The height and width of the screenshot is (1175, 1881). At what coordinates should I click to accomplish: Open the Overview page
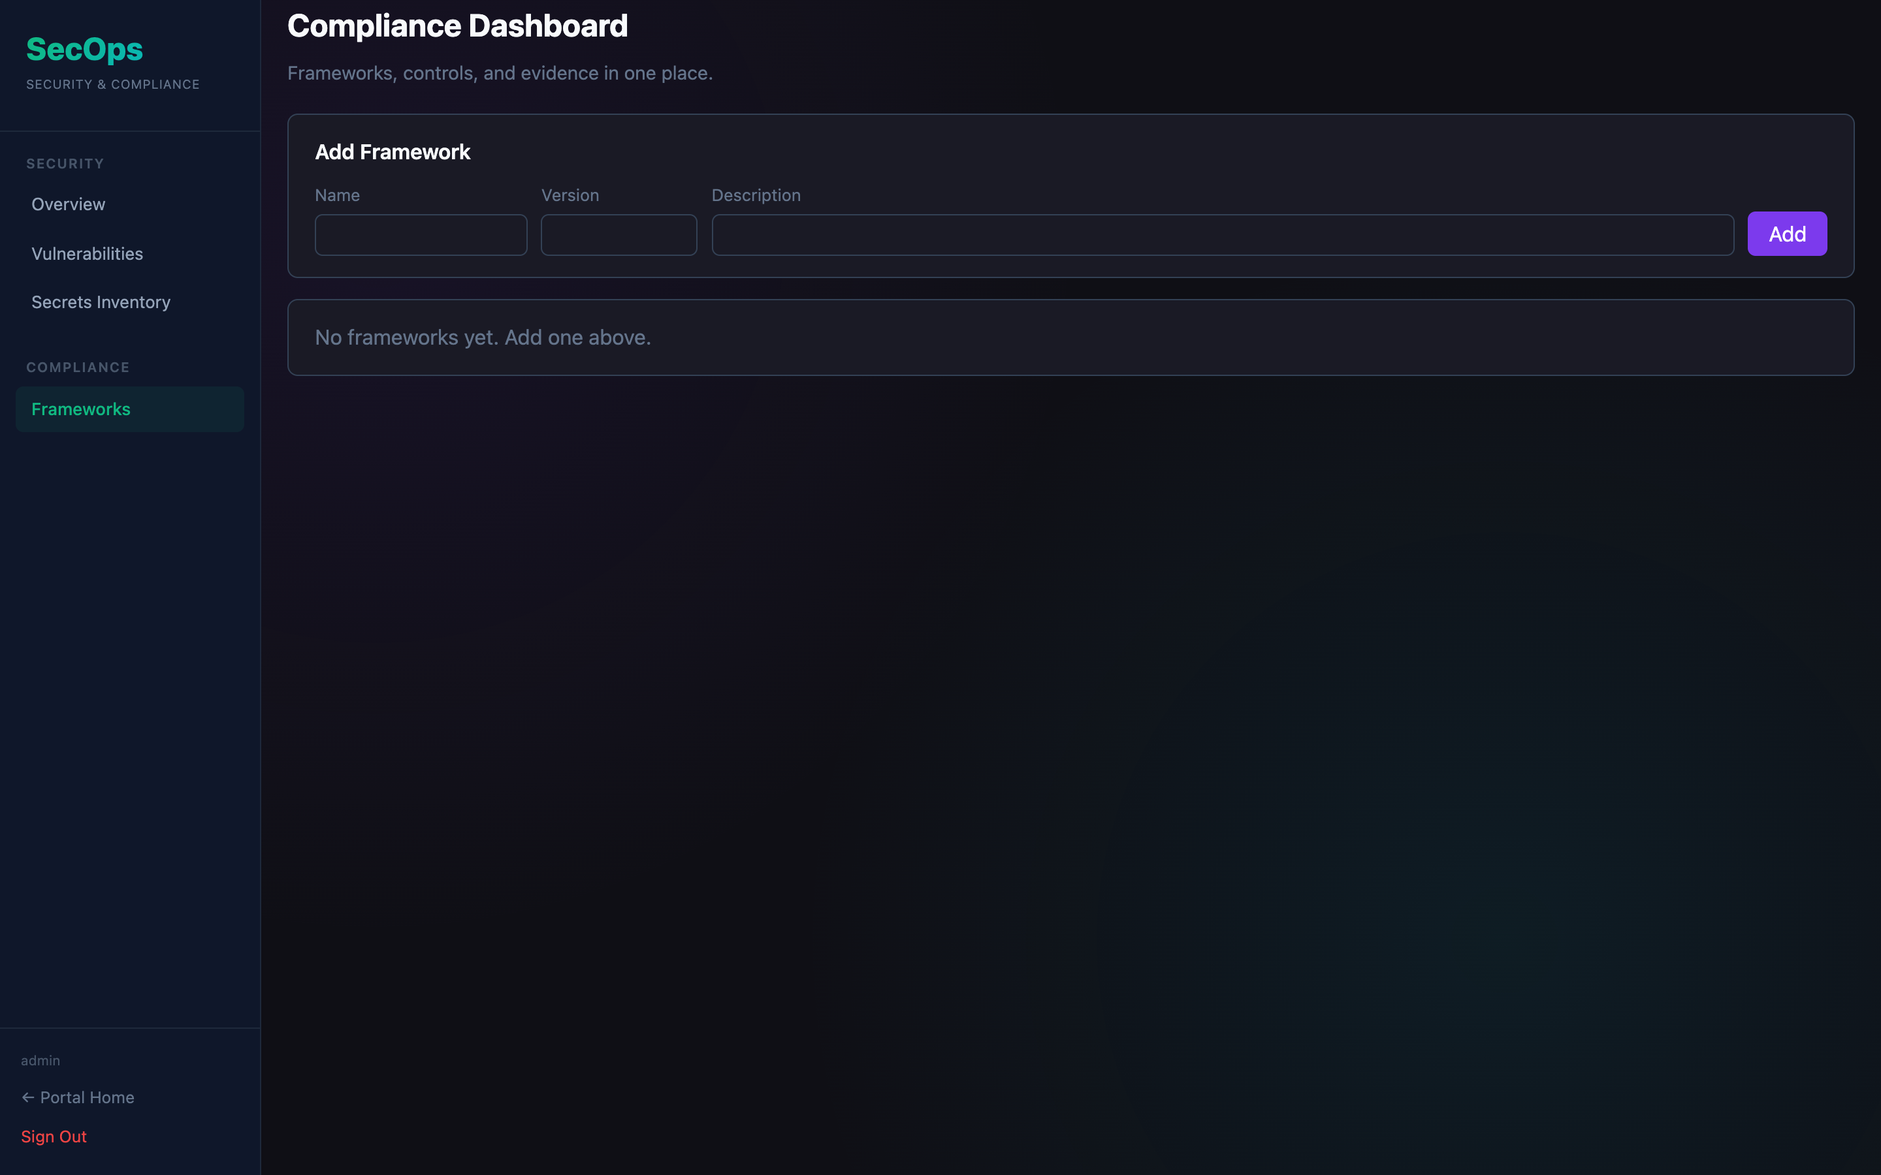[x=69, y=204]
